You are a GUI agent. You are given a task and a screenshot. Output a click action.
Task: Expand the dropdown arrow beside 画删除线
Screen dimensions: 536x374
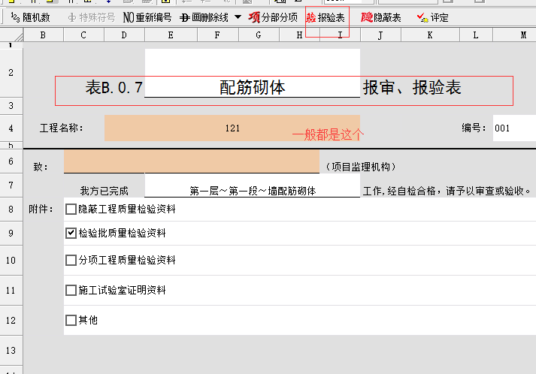(x=238, y=17)
